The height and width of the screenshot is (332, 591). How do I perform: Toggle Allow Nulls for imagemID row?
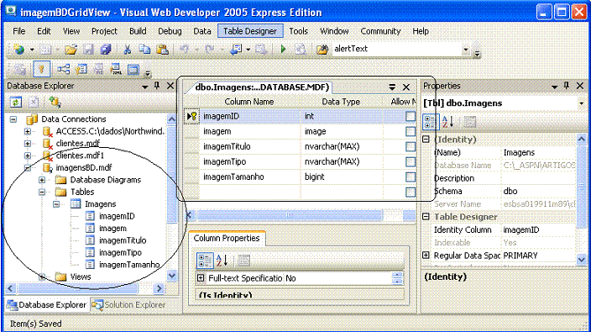coord(411,116)
